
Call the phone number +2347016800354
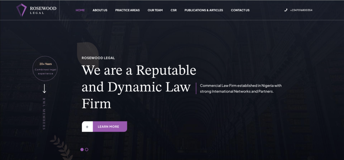[301, 10]
